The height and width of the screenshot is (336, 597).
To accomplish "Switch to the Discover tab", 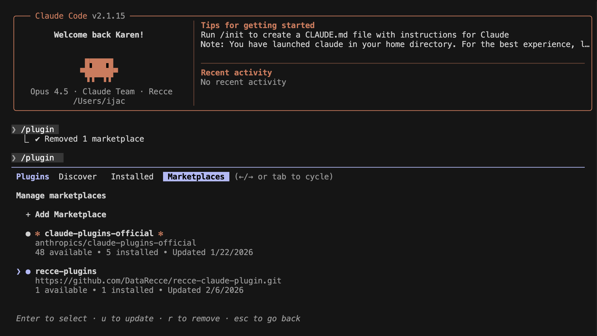I will point(78,177).
